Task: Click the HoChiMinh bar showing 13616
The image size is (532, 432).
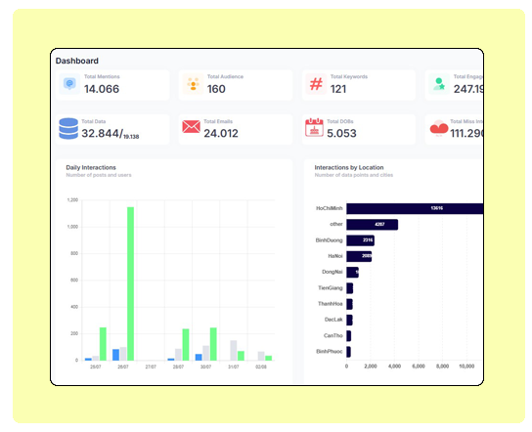Action: pyautogui.click(x=415, y=208)
